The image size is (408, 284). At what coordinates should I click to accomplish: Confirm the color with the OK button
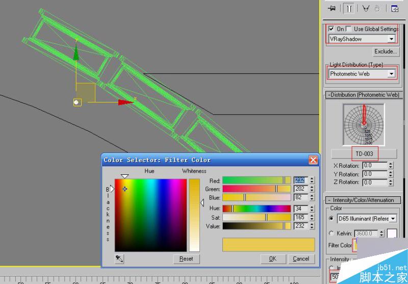coord(273,259)
